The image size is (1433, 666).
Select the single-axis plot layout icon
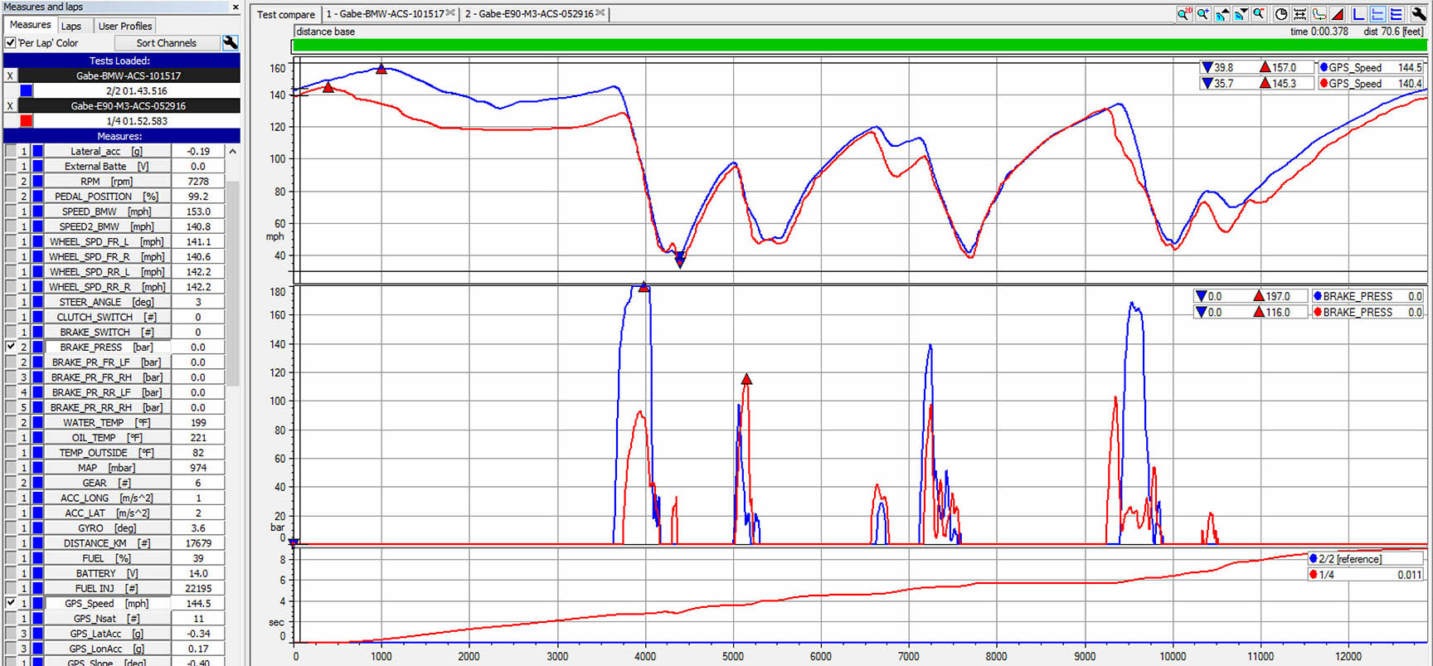pos(1358,14)
